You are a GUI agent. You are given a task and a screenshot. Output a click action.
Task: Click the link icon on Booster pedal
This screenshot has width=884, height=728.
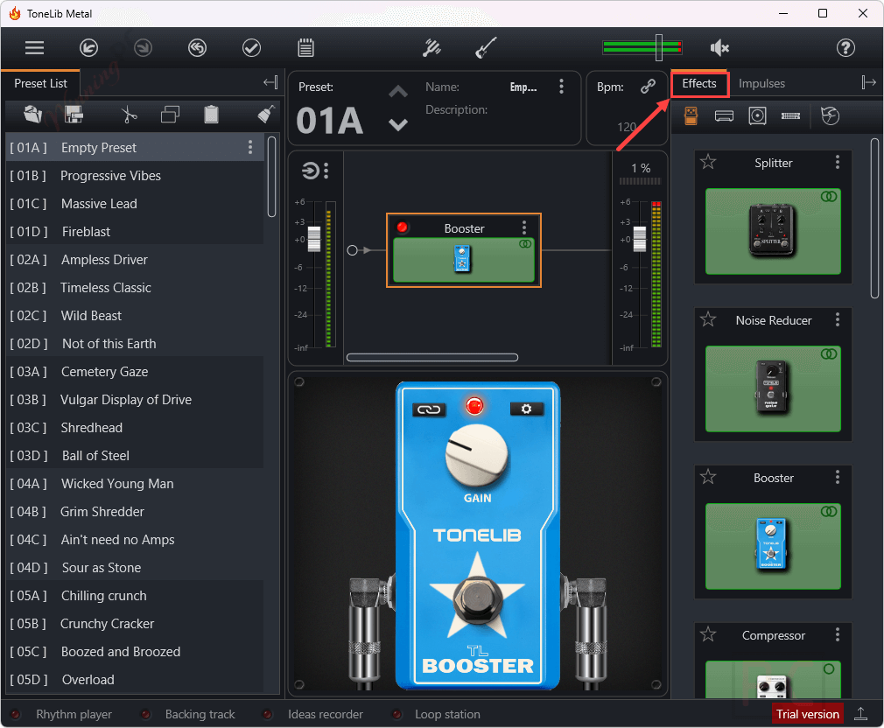429,409
